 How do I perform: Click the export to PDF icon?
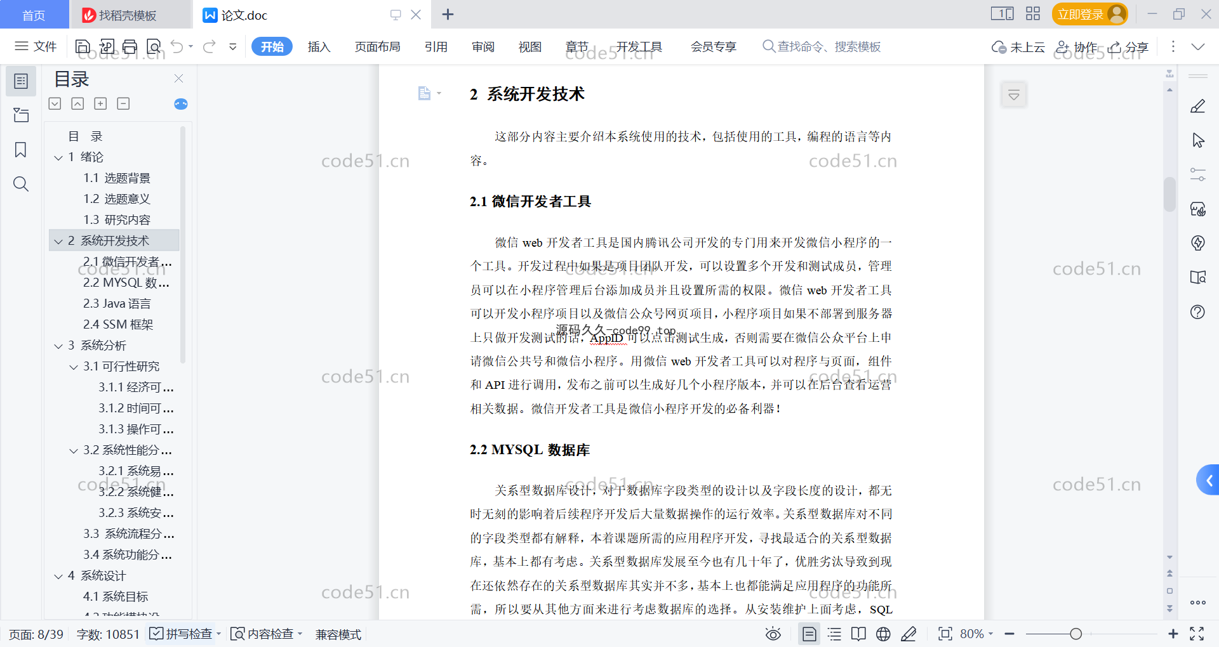107,46
